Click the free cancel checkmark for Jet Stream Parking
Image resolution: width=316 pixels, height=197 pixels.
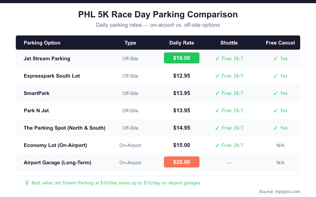[276, 58]
